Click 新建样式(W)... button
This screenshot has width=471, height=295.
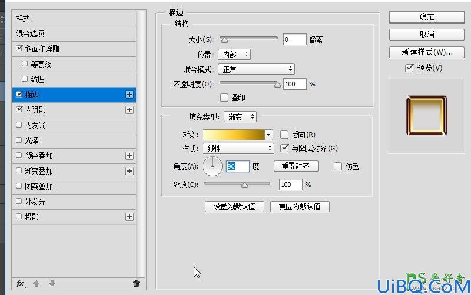point(427,52)
